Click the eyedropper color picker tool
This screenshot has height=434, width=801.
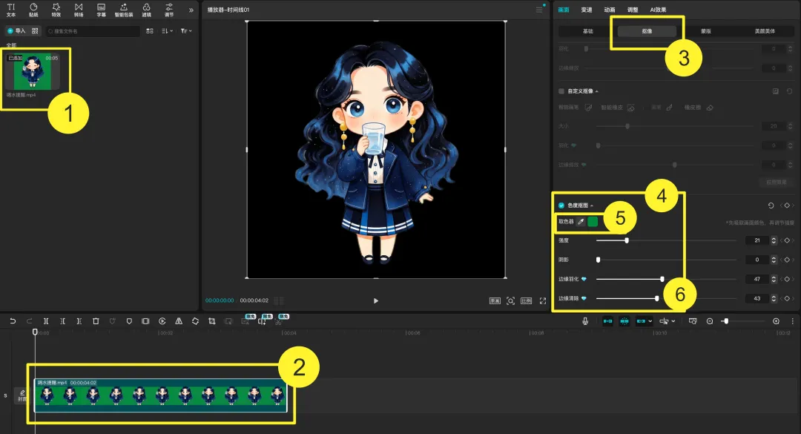pos(580,222)
